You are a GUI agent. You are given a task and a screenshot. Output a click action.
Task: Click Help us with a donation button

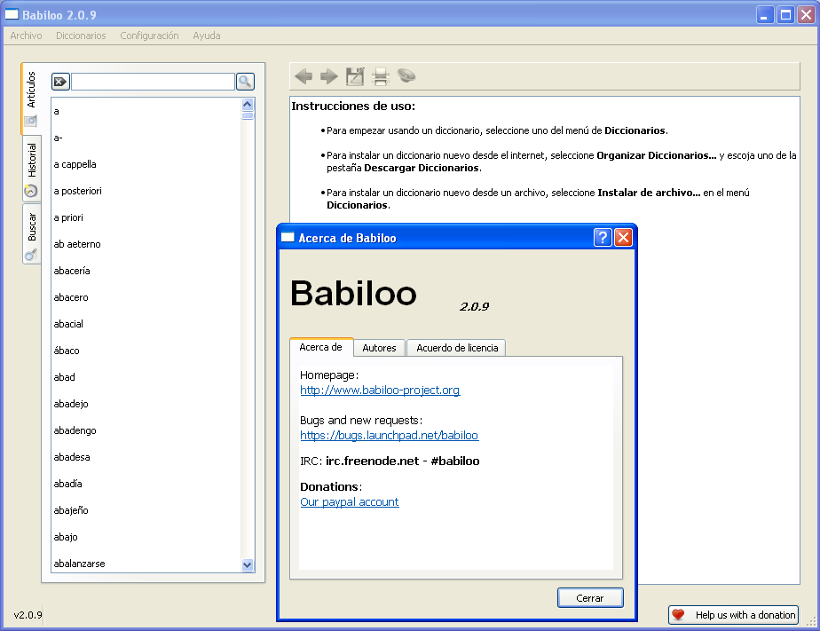734,615
